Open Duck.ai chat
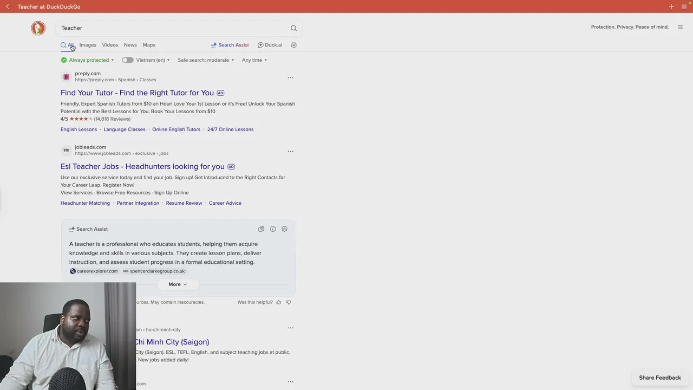This screenshot has height=390, width=693. (x=270, y=45)
